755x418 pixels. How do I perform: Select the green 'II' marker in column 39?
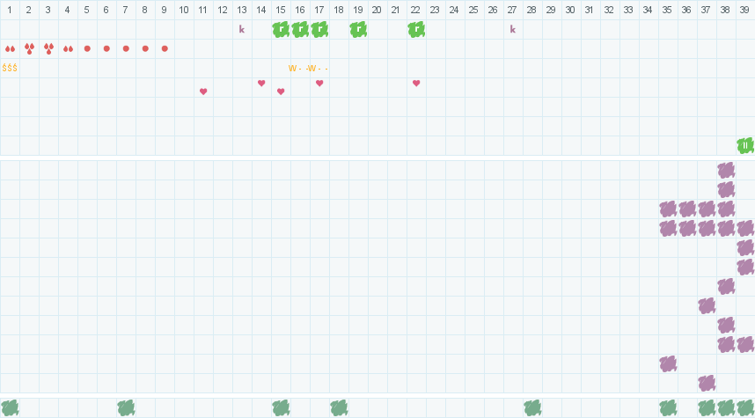coord(745,145)
